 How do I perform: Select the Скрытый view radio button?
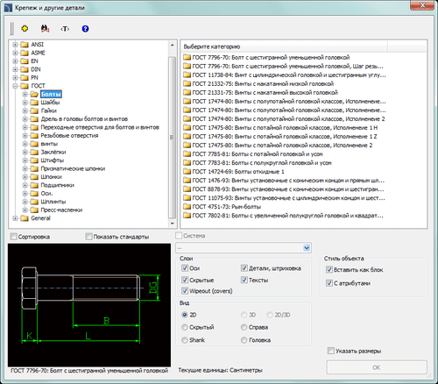(185, 327)
